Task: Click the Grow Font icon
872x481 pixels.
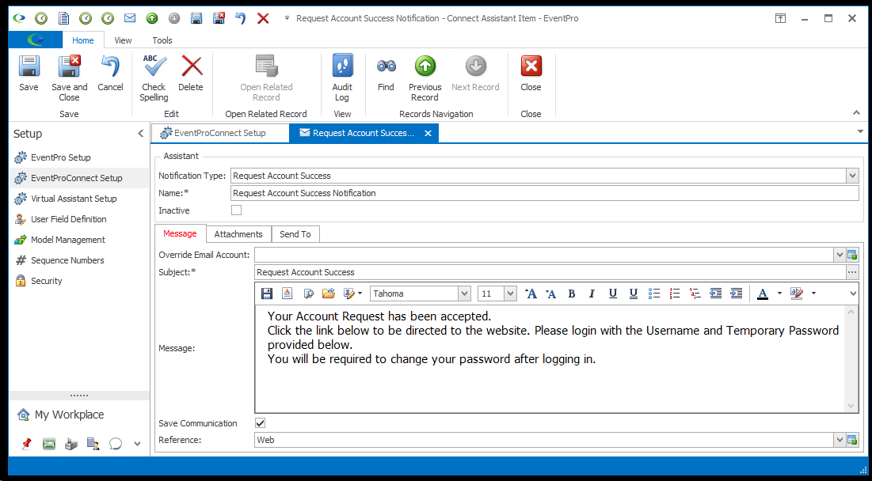Action: pos(531,294)
